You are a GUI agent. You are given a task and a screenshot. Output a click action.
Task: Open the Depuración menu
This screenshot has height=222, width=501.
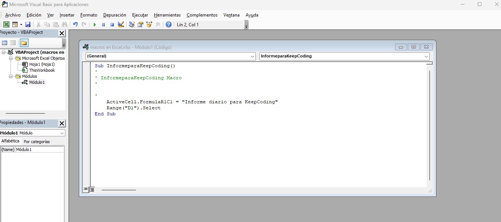pyautogui.click(x=115, y=15)
